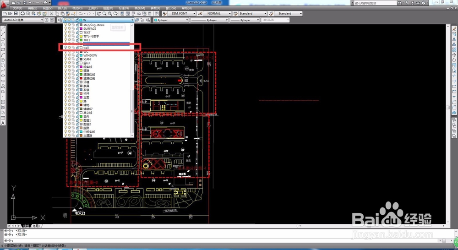Open the DIM_FONT text style dropdown
The width and height of the screenshot is (458, 250).
pos(194,13)
